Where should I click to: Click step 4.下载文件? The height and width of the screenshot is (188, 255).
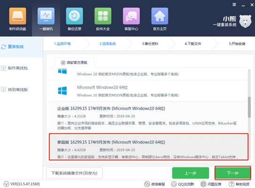tap(193, 44)
